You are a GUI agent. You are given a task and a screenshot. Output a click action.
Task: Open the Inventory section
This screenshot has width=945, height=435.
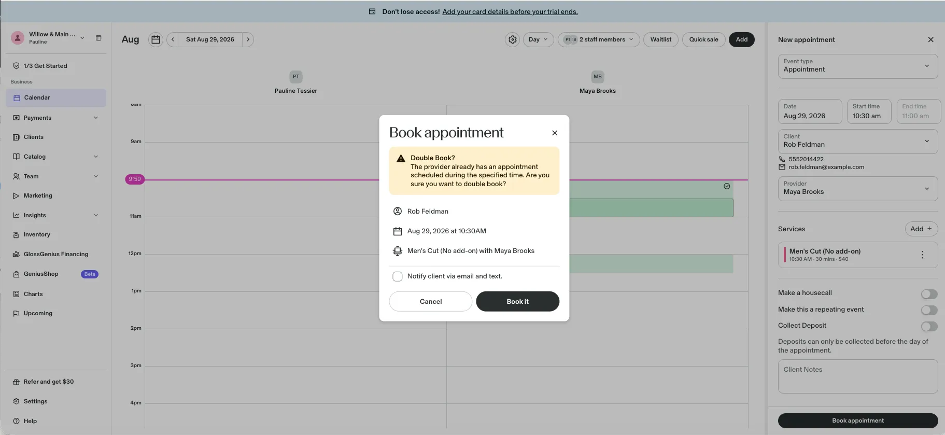56,234
